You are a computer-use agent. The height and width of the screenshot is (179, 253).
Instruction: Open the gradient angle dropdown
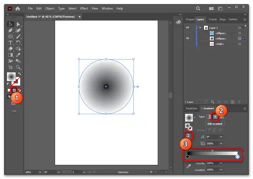221,137
